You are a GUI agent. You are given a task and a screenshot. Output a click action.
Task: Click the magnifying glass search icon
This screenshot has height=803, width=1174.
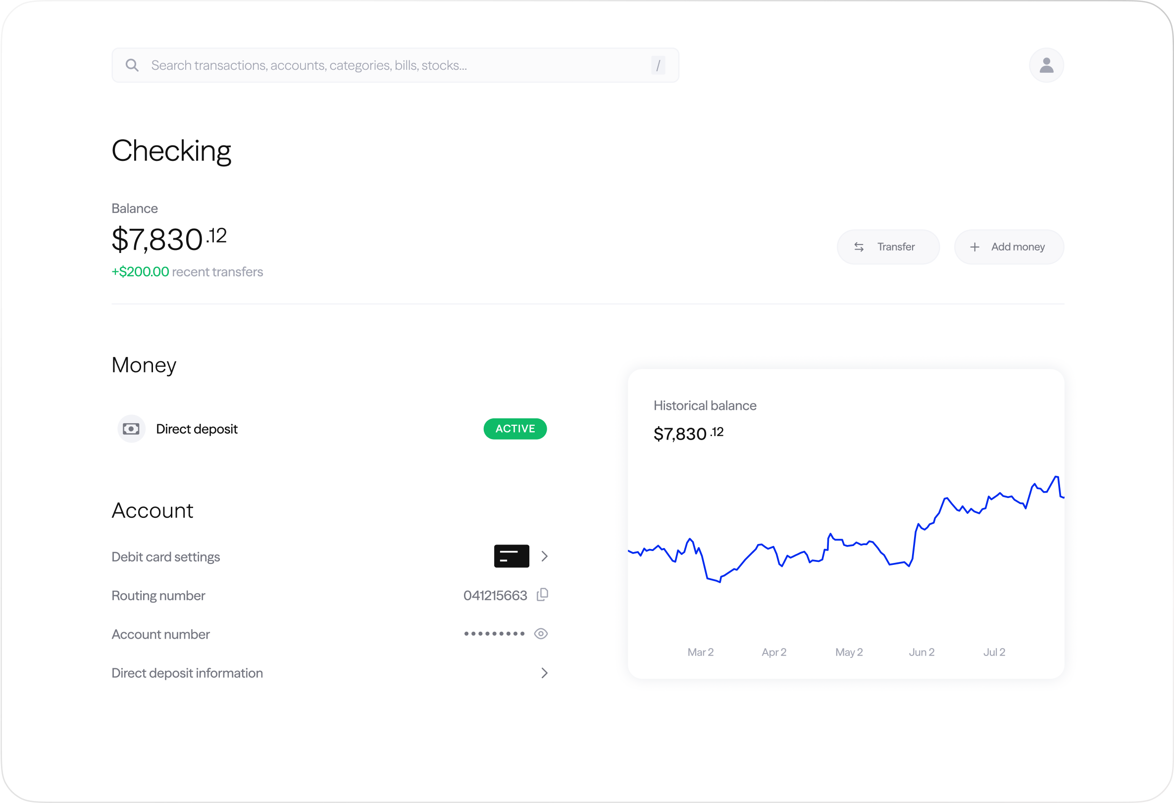pos(132,65)
